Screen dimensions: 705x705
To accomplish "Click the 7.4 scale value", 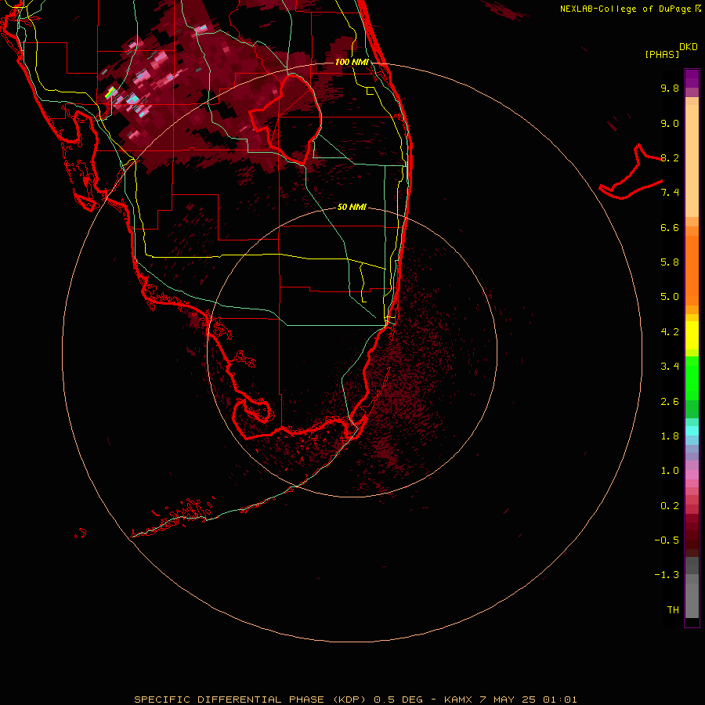I will tap(670, 193).
